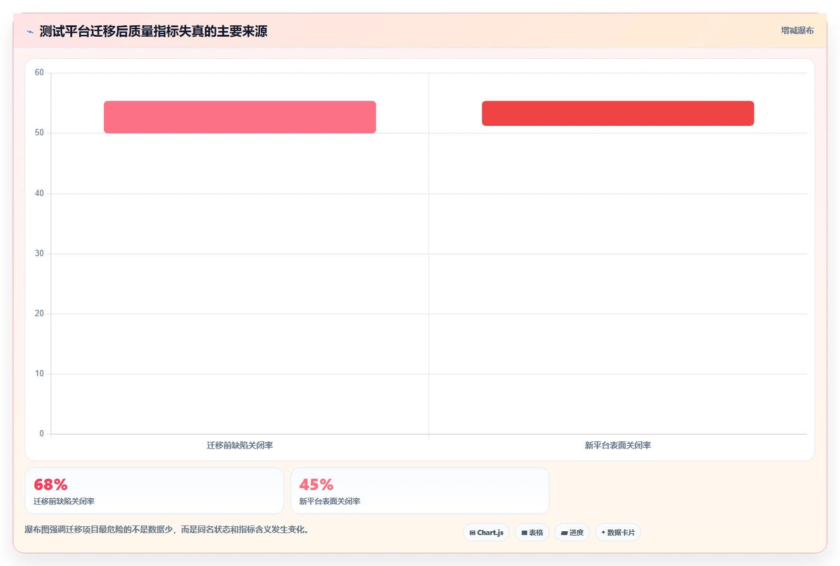Click the y-axis value 60
This screenshot has width=840, height=566.
click(x=39, y=73)
